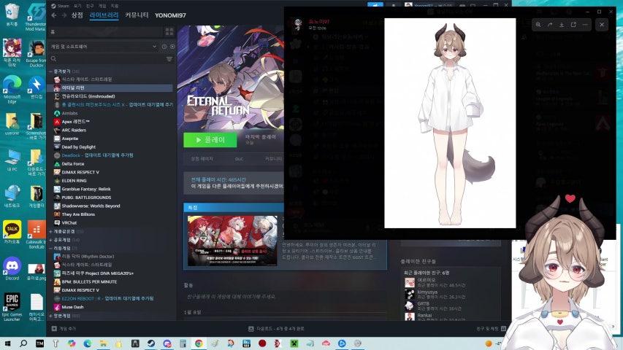Zoom in with the image viewer magnifier

[538, 25]
